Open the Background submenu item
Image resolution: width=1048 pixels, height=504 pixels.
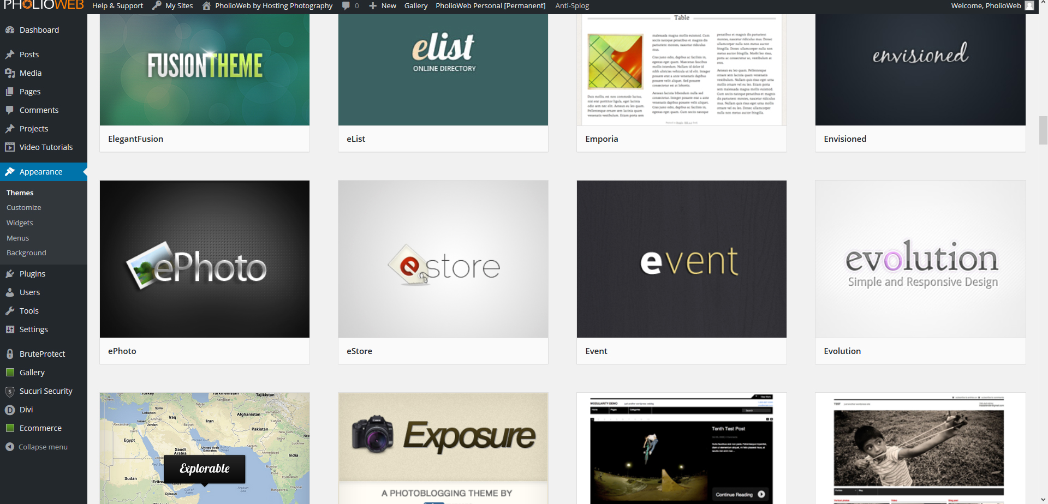[x=26, y=253]
